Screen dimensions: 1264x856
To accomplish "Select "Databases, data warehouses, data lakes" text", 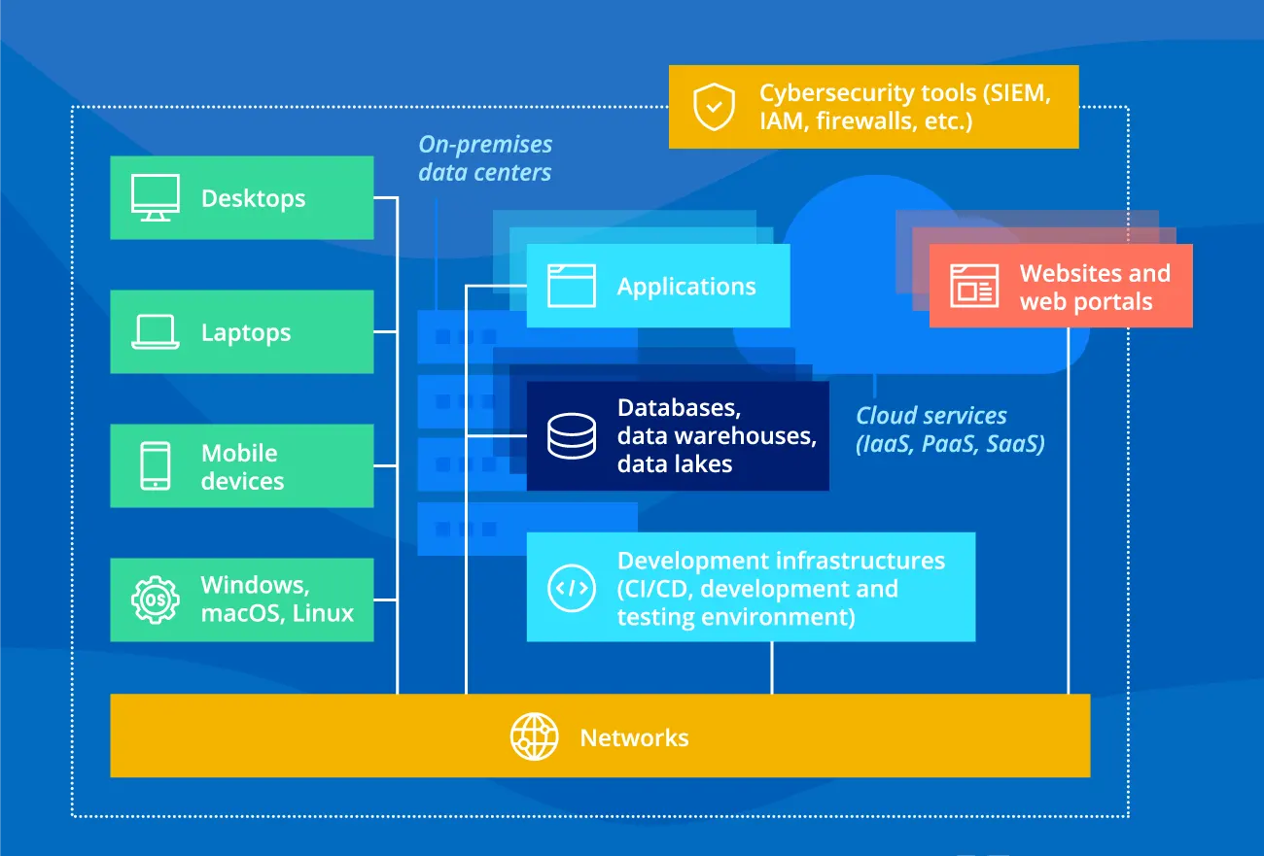I will coord(716,436).
